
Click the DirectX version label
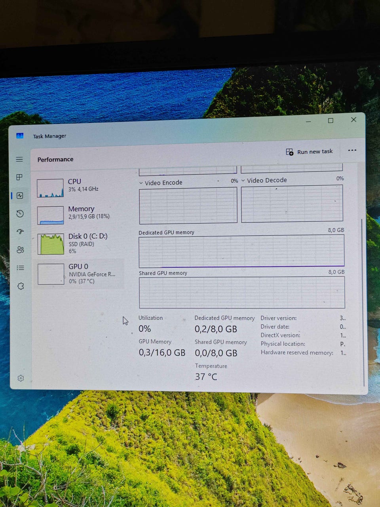point(280,335)
